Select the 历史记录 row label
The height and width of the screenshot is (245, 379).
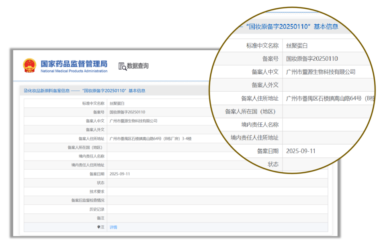pyautogui.click(x=97, y=209)
